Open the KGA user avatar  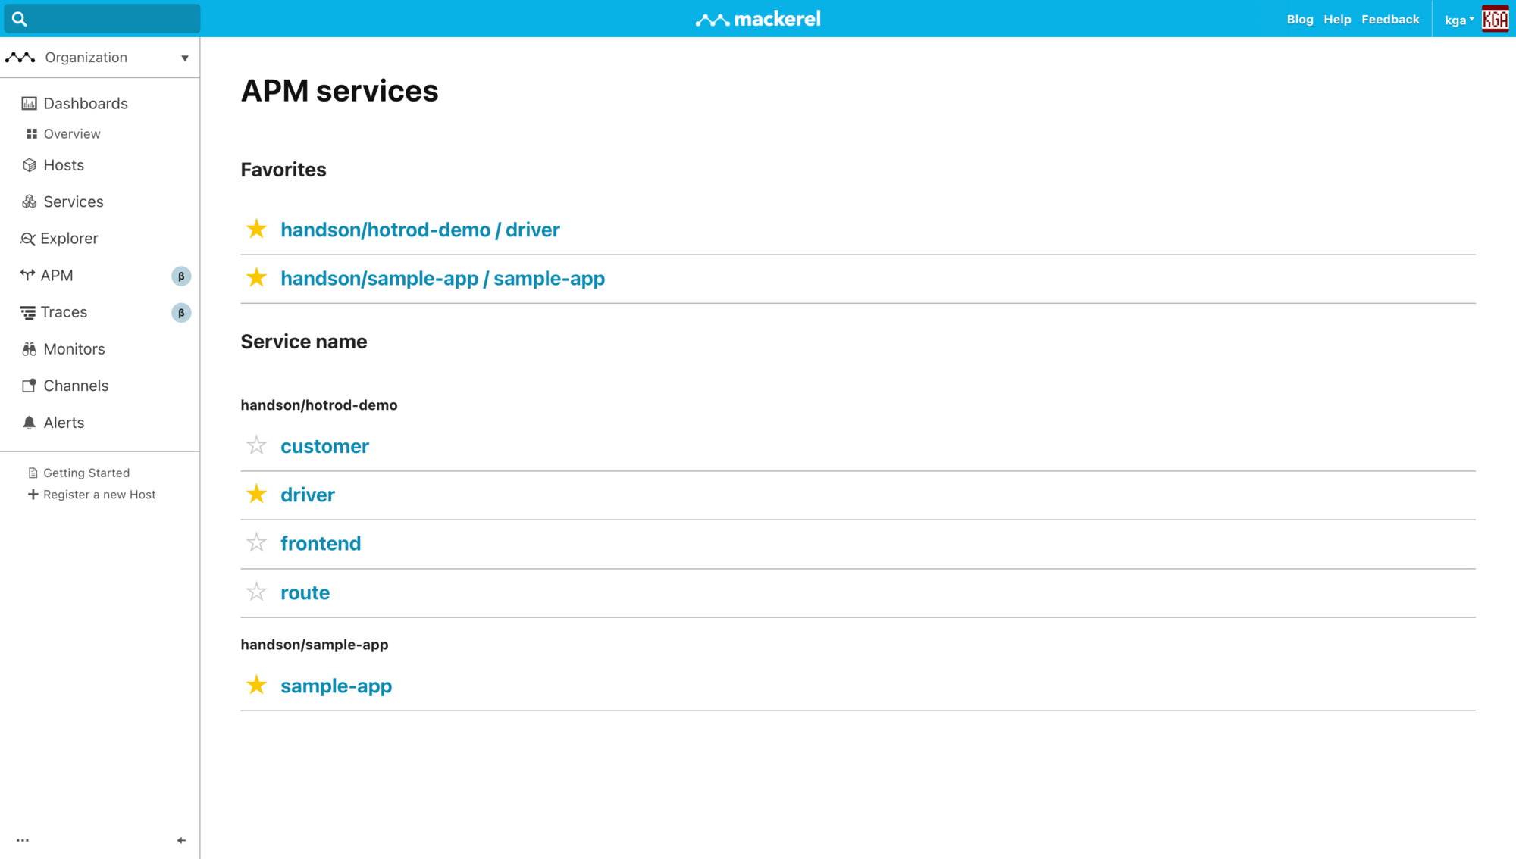(x=1495, y=19)
